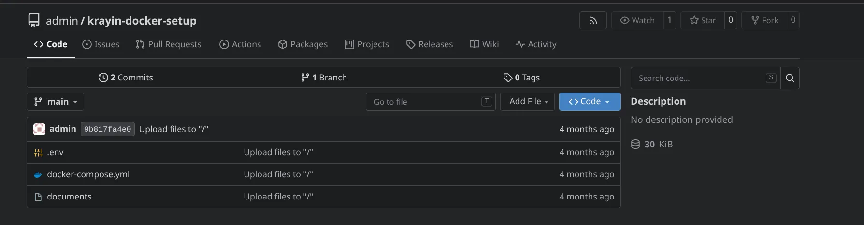Open the latest commit message Upload files
The width and height of the screenshot is (864, 225).
tap(173, 129)
